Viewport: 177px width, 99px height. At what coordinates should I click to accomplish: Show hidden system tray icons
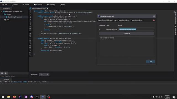[x=151, y=97]
